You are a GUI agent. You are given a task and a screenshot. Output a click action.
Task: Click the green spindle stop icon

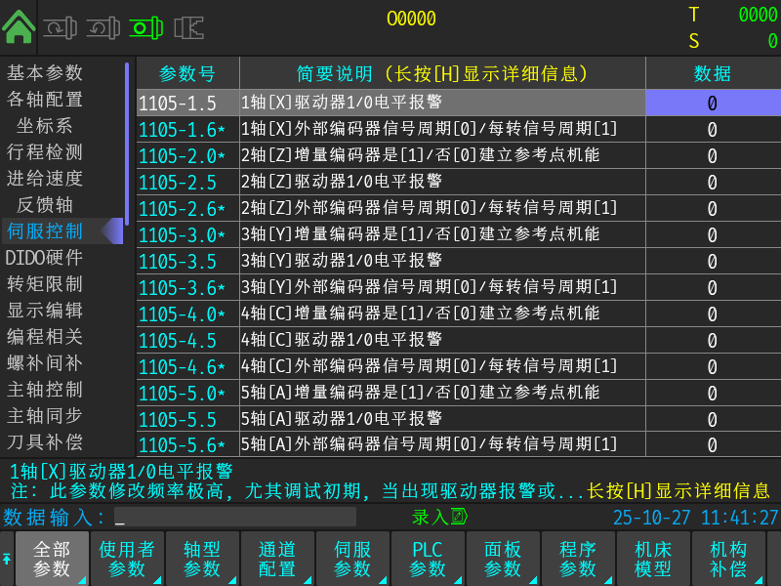145,27
